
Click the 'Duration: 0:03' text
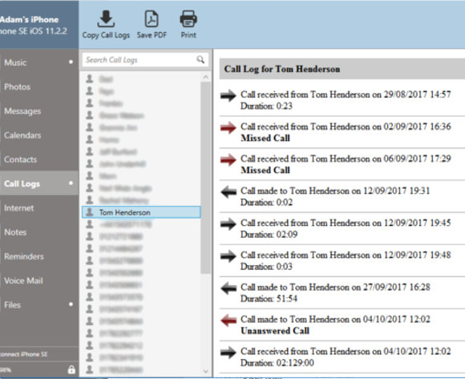tap(266, 266)
